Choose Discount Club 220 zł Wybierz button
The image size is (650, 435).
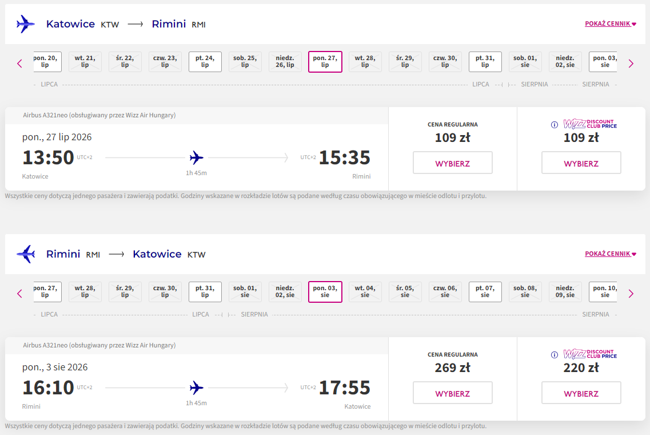(x=581, y=393)
